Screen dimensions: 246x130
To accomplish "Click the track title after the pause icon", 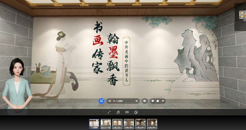I will click(x=119, y=101).
